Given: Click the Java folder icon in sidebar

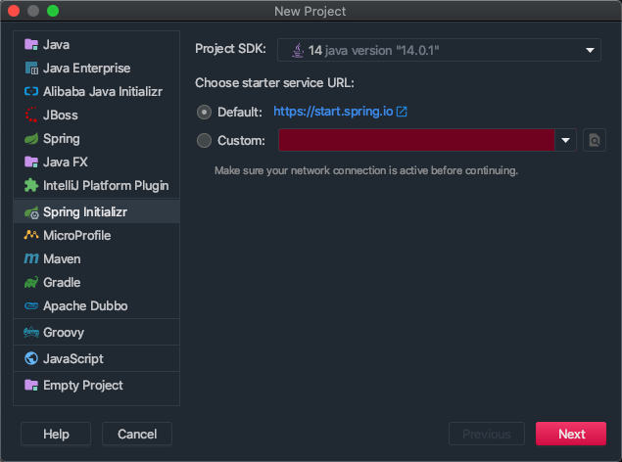Looking at the screenshot, I should tap(31, 45).
